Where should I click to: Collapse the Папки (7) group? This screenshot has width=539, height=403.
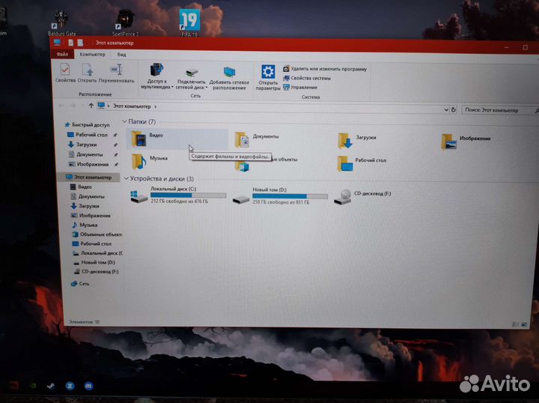click(x=125, y=121)
